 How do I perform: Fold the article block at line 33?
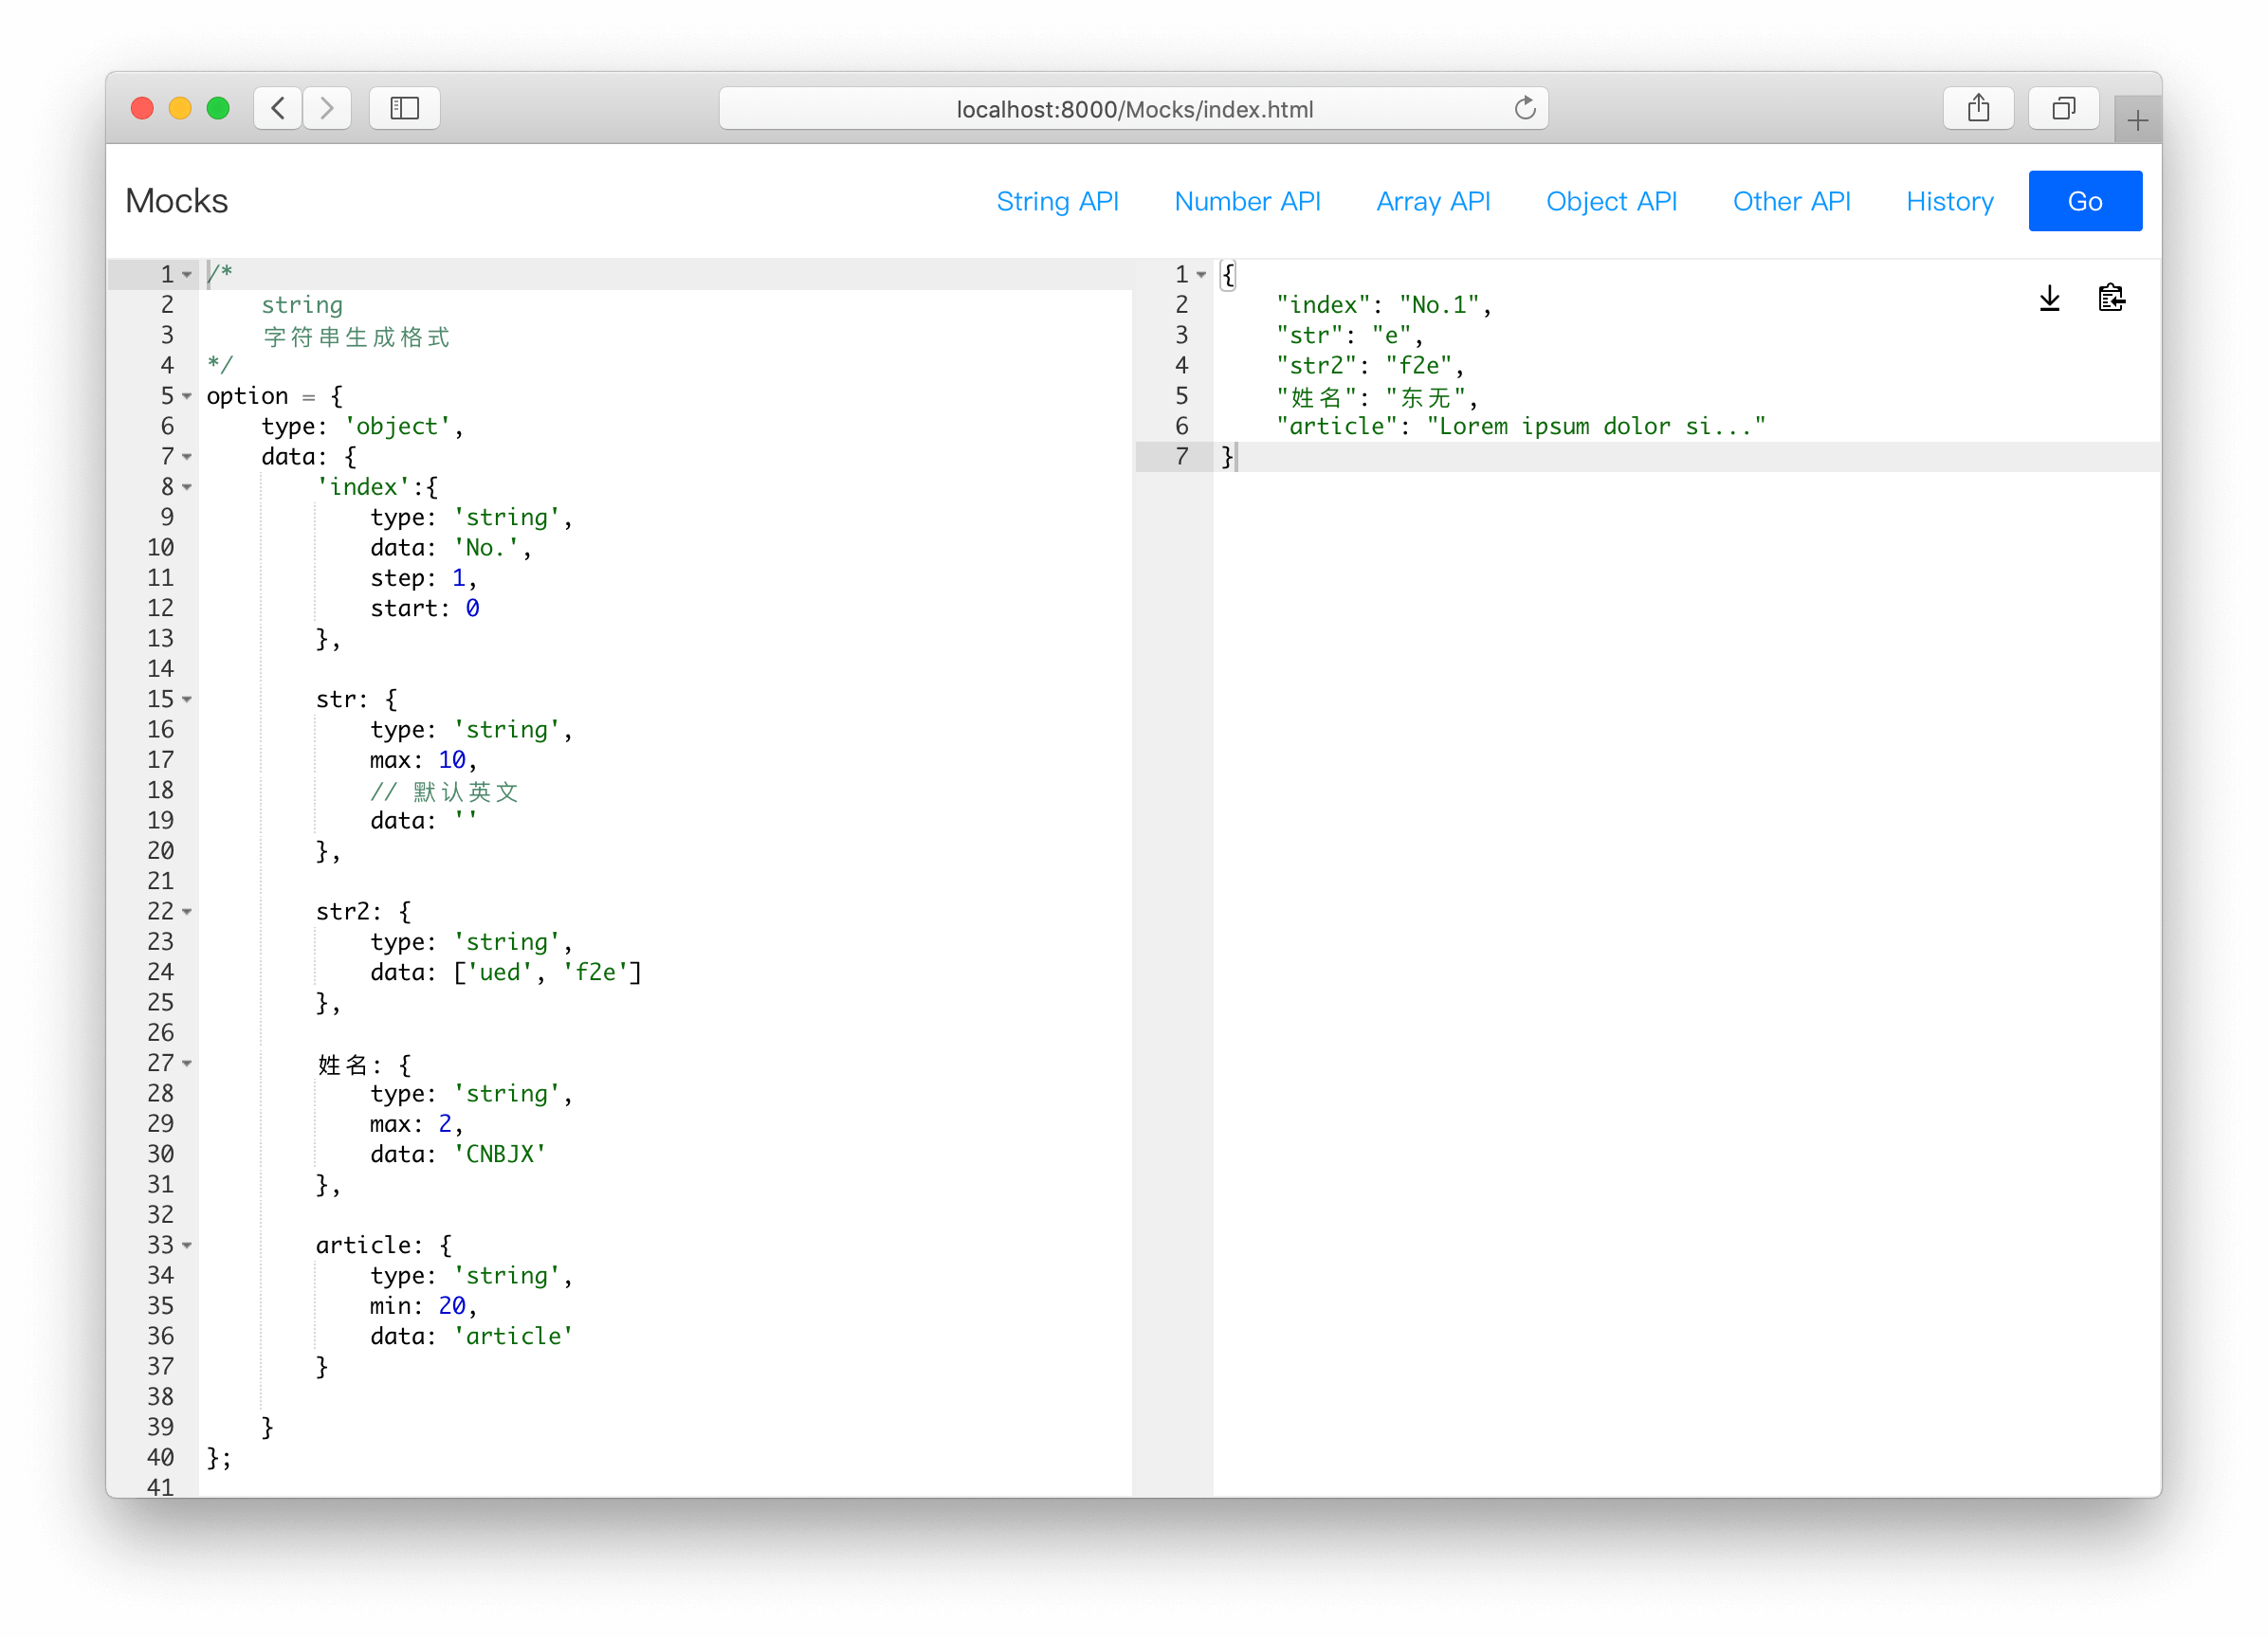click(x=187, y=1246)
